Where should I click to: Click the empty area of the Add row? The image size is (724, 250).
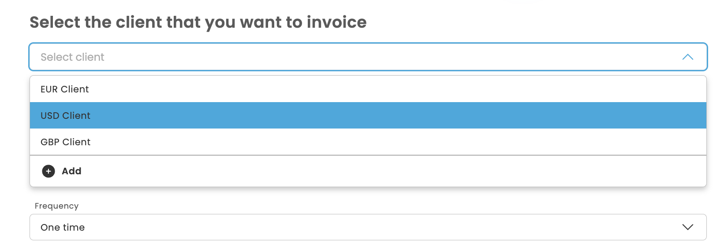(x=397, y=171)
